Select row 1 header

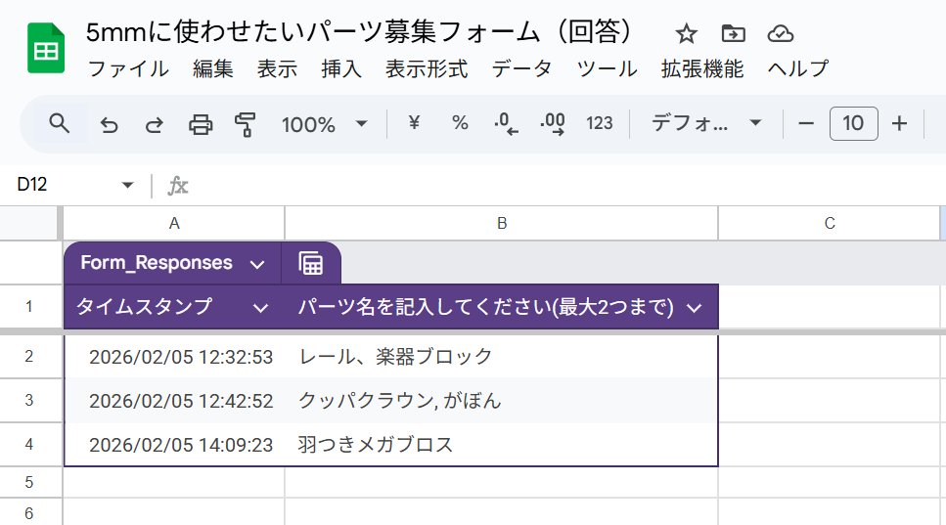29,306
